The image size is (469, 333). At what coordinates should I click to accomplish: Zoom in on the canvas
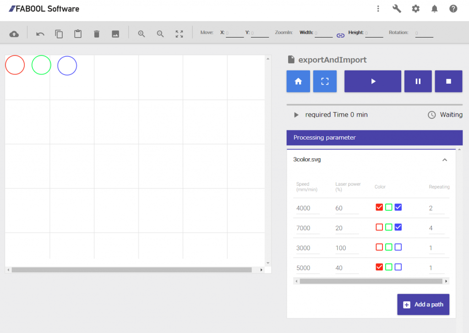coord(142,34)
